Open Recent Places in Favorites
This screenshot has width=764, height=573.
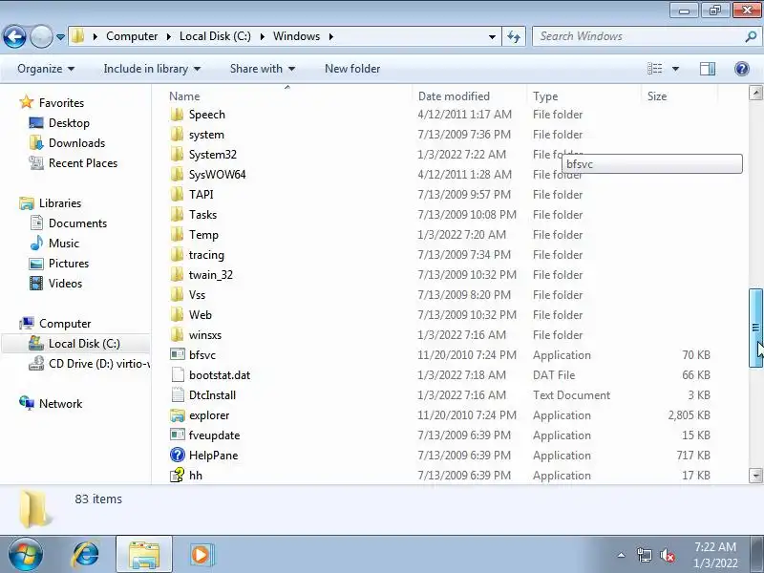point(83,162)
